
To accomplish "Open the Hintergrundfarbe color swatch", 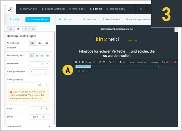I will coord(48,72).
